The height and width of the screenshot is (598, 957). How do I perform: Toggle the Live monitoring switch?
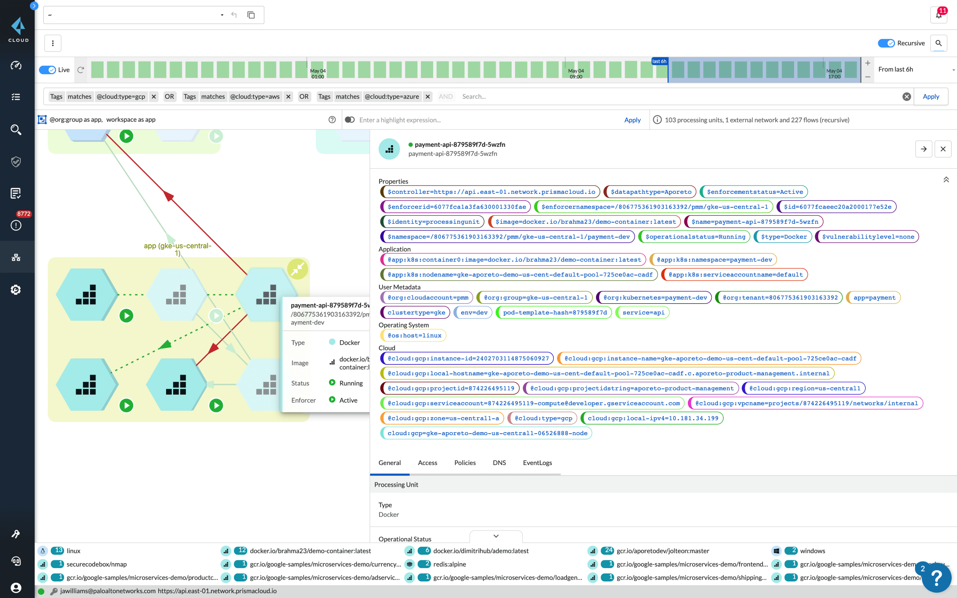point(47,69)
